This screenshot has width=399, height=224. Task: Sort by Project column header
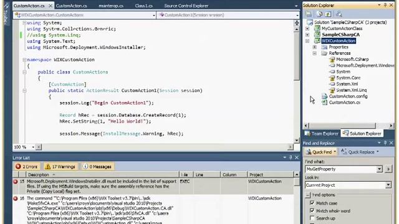(270, 174)
